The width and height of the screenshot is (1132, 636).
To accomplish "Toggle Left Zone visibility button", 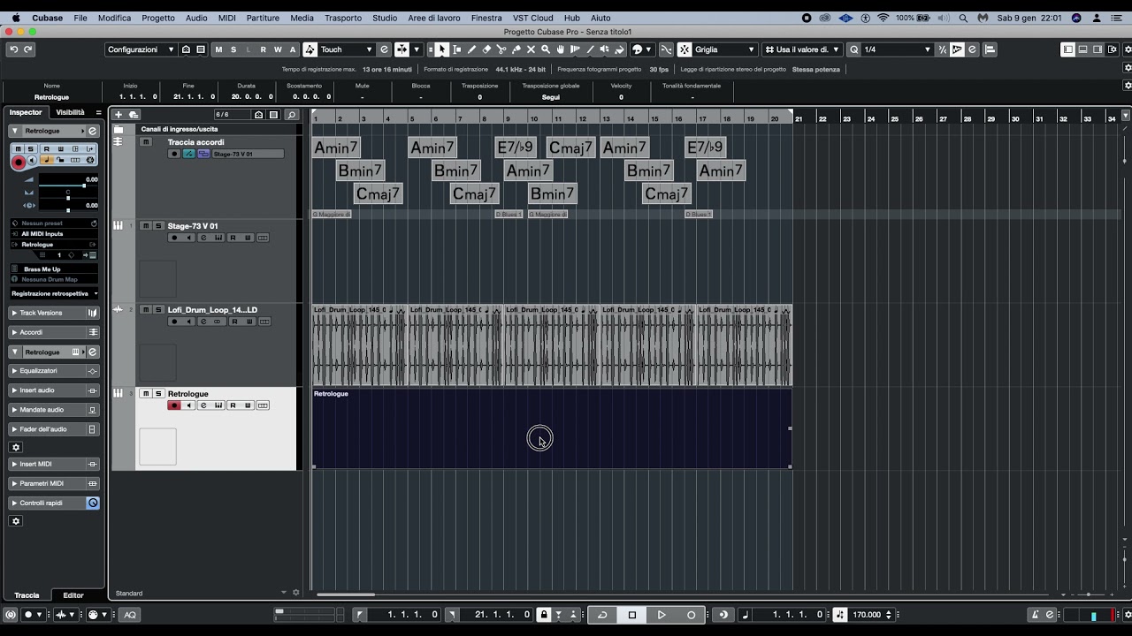I will (x=1068, y=49).
